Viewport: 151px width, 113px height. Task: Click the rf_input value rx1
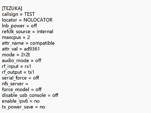click(28, 67)
